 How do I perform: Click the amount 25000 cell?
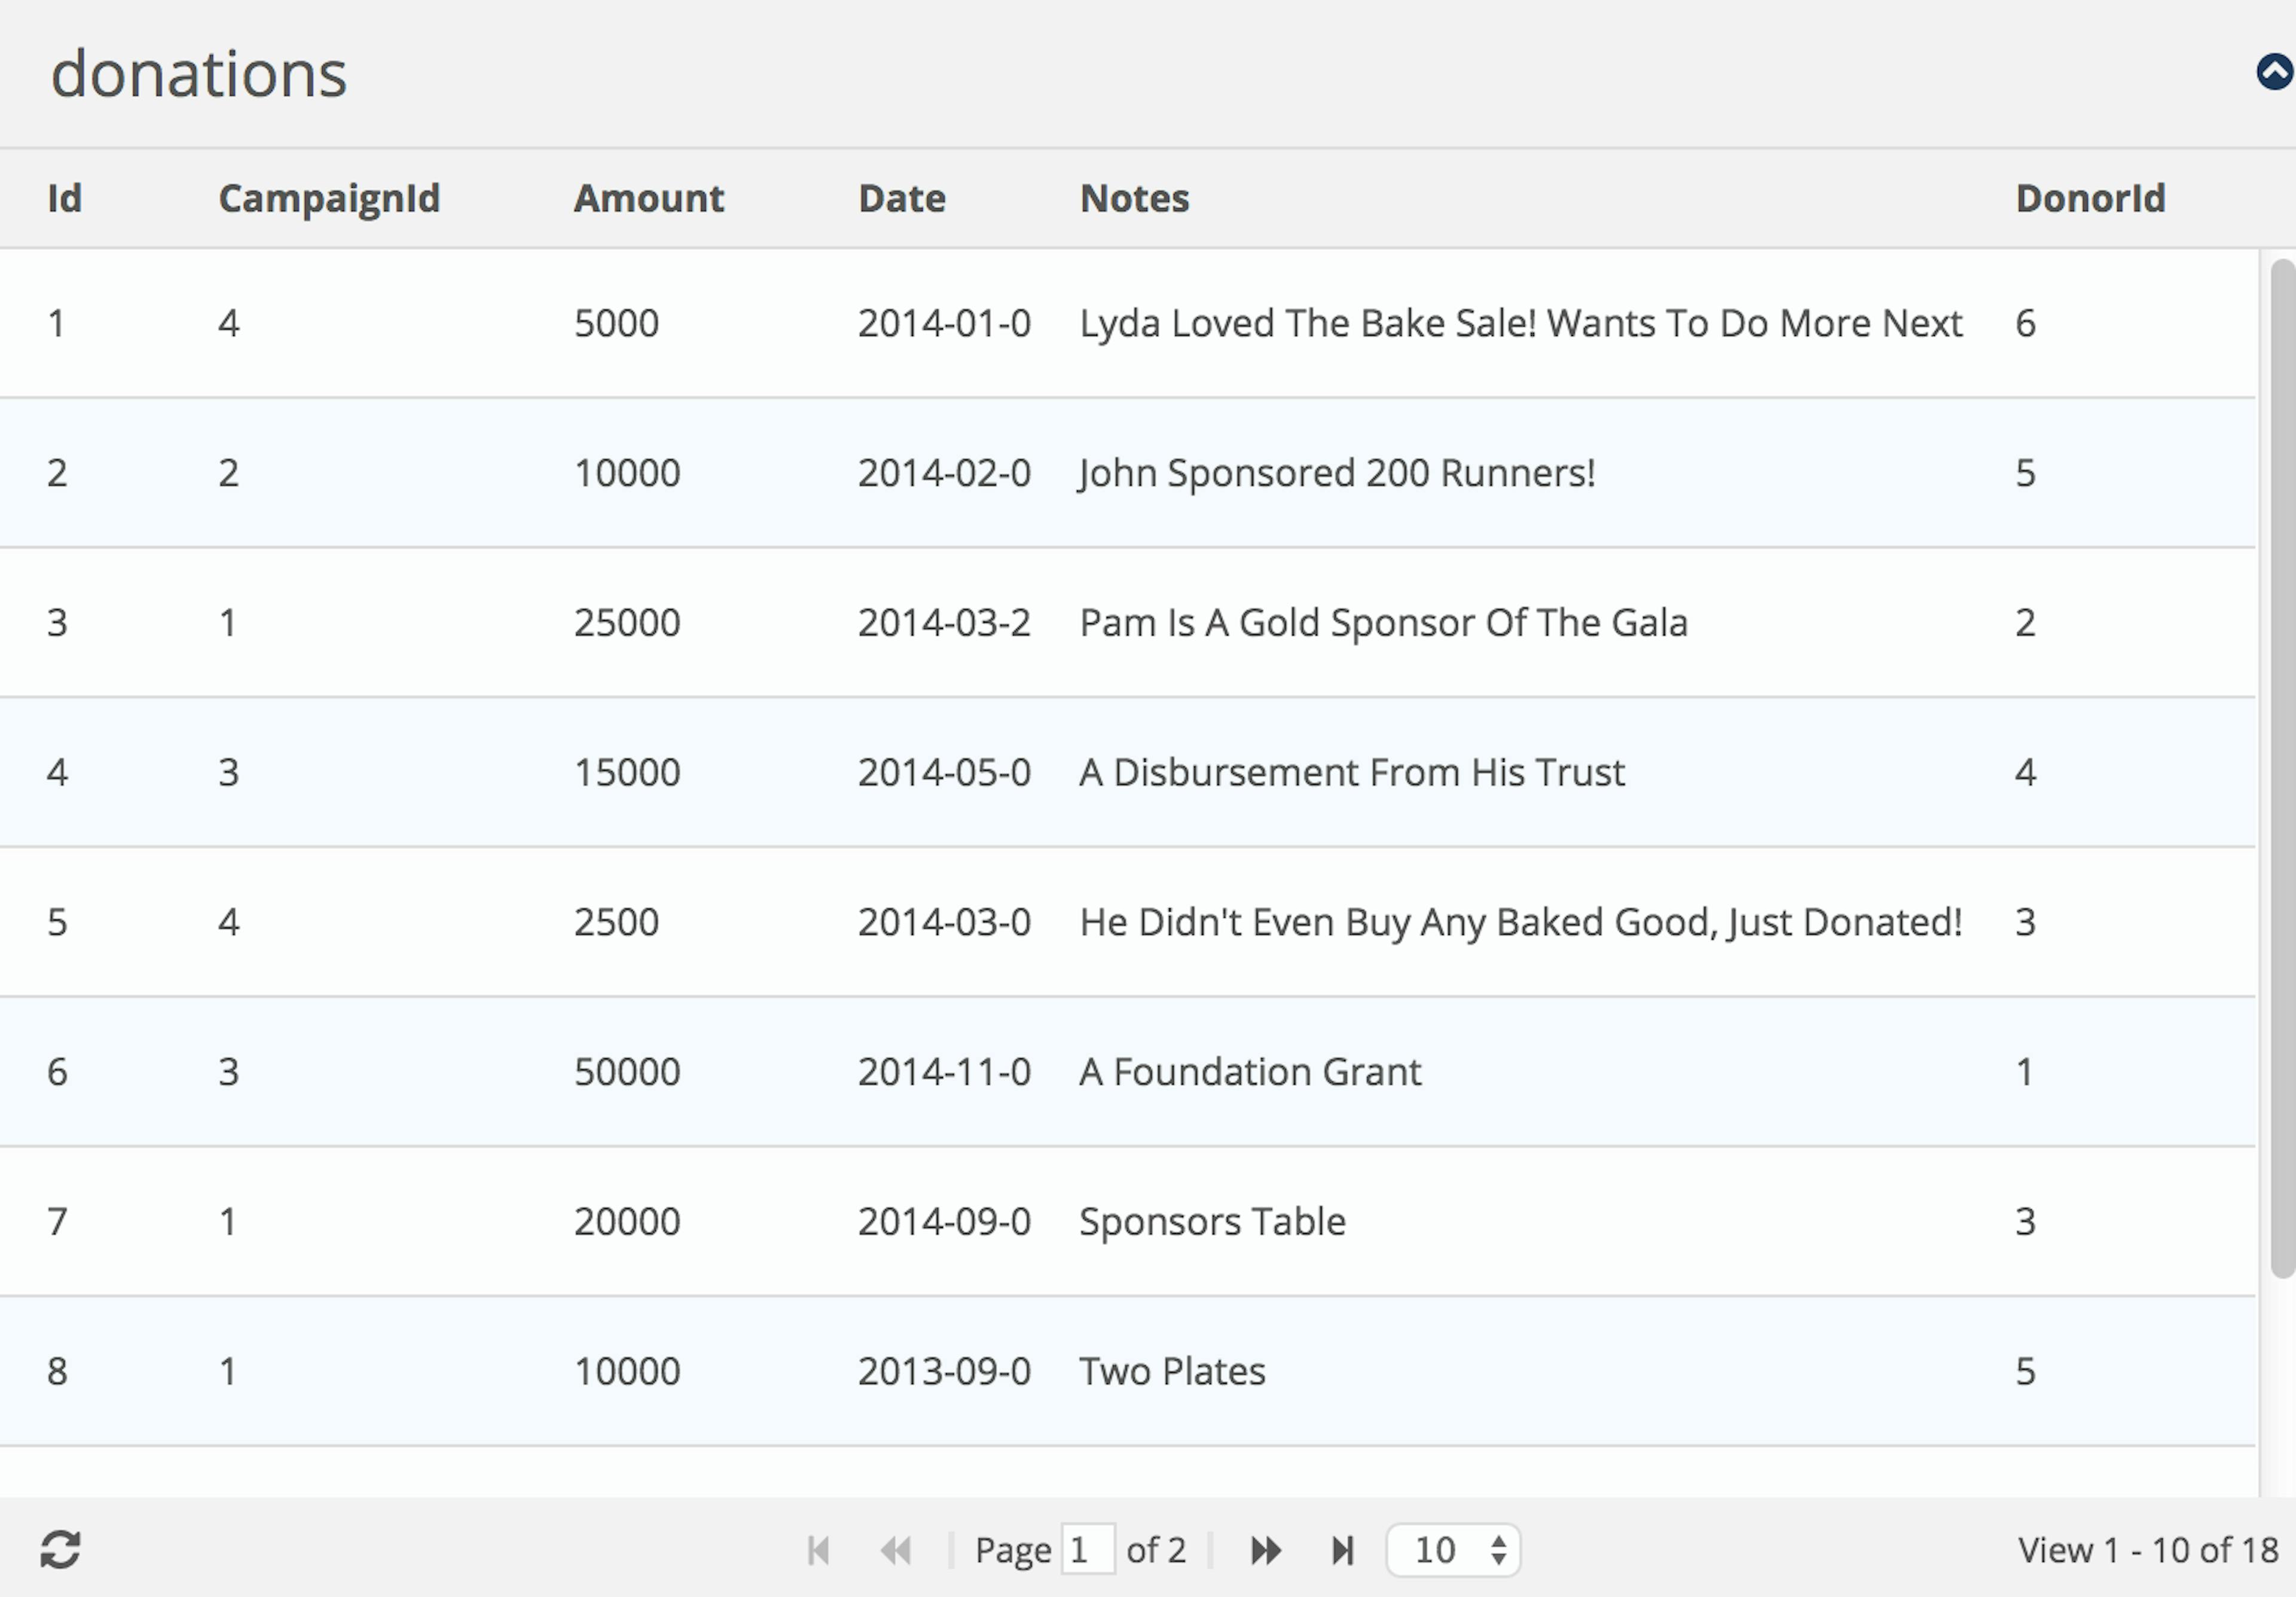pyautogui.click(x=627, y=622)
